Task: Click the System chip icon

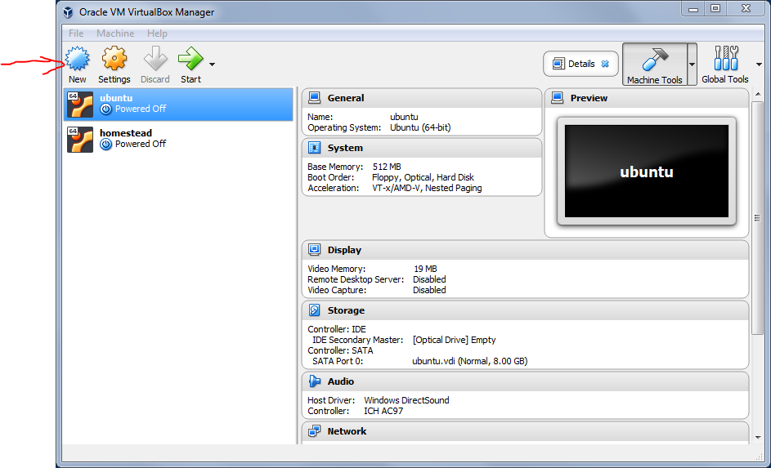Action: pyautogui.click(x=314, y=147)
